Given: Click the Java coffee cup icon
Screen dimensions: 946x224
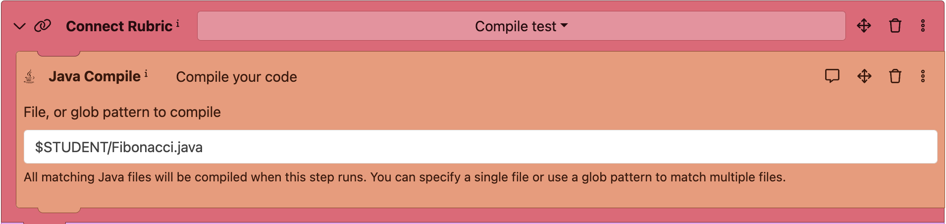Looking at the screenshot, I should tap(30, 77).
